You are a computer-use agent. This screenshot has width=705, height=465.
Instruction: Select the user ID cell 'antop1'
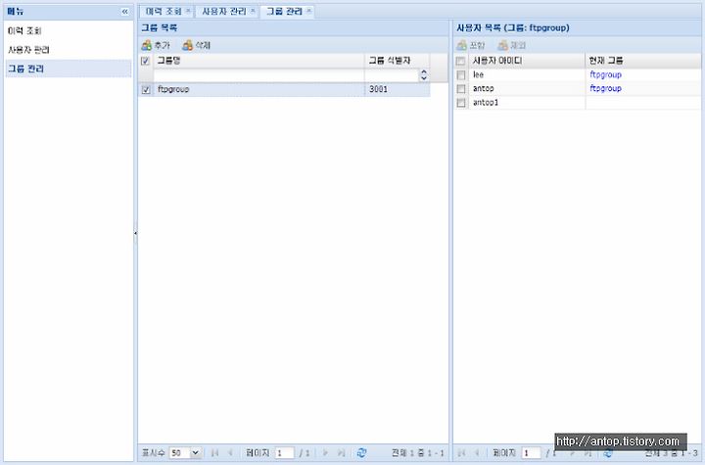pyautogui.click(x=527, y=103)
